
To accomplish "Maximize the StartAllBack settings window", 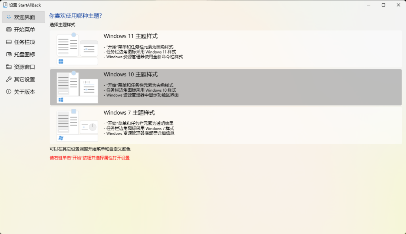I will (383, 5).
